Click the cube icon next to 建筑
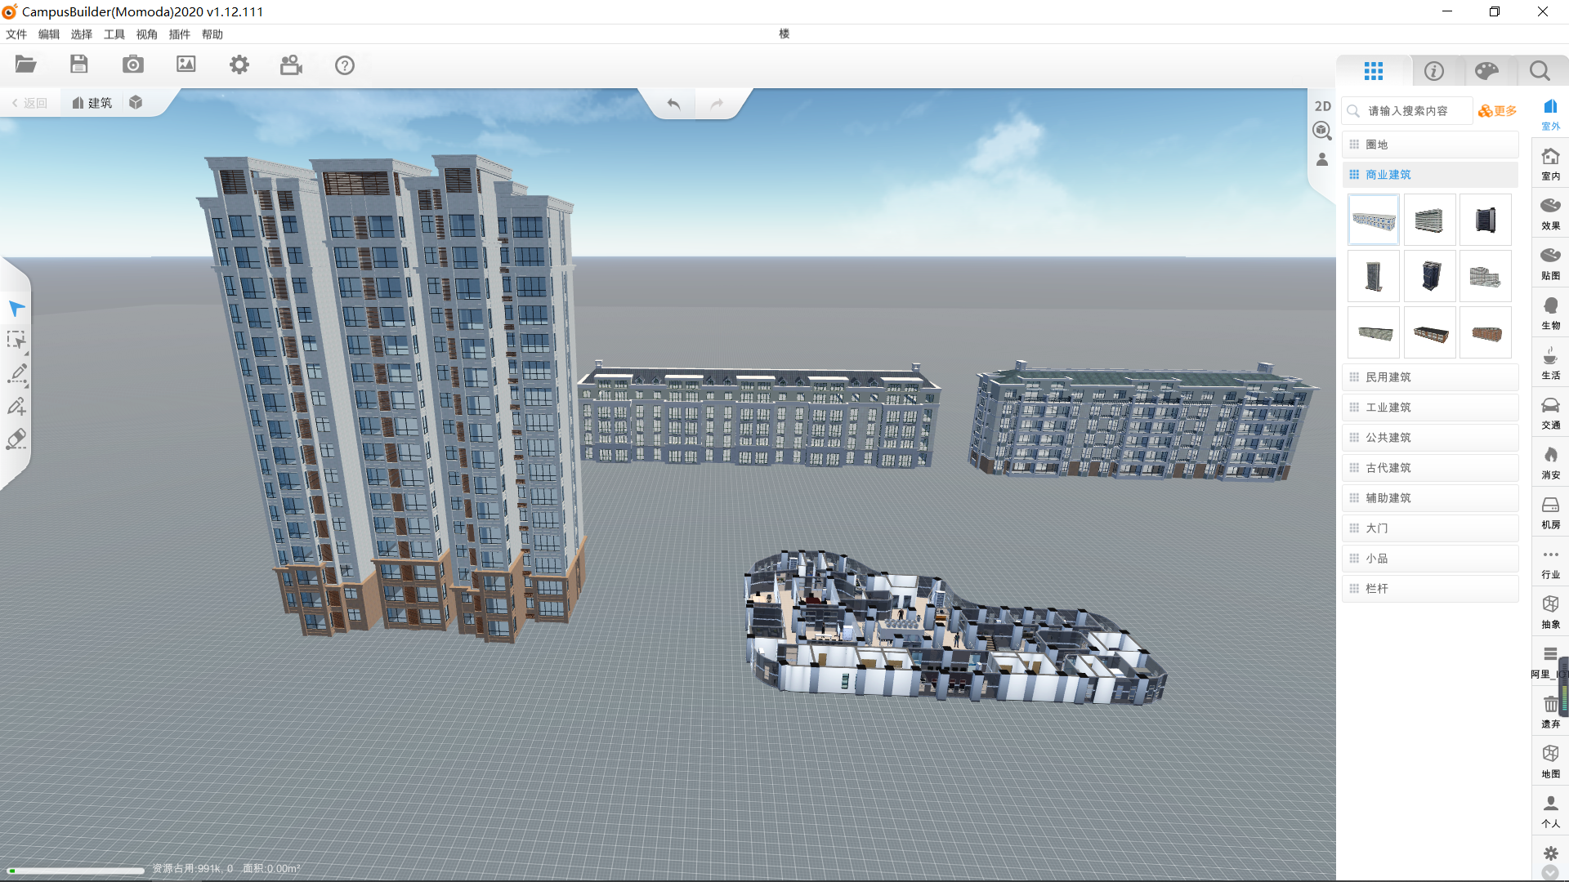 (136, 102)
